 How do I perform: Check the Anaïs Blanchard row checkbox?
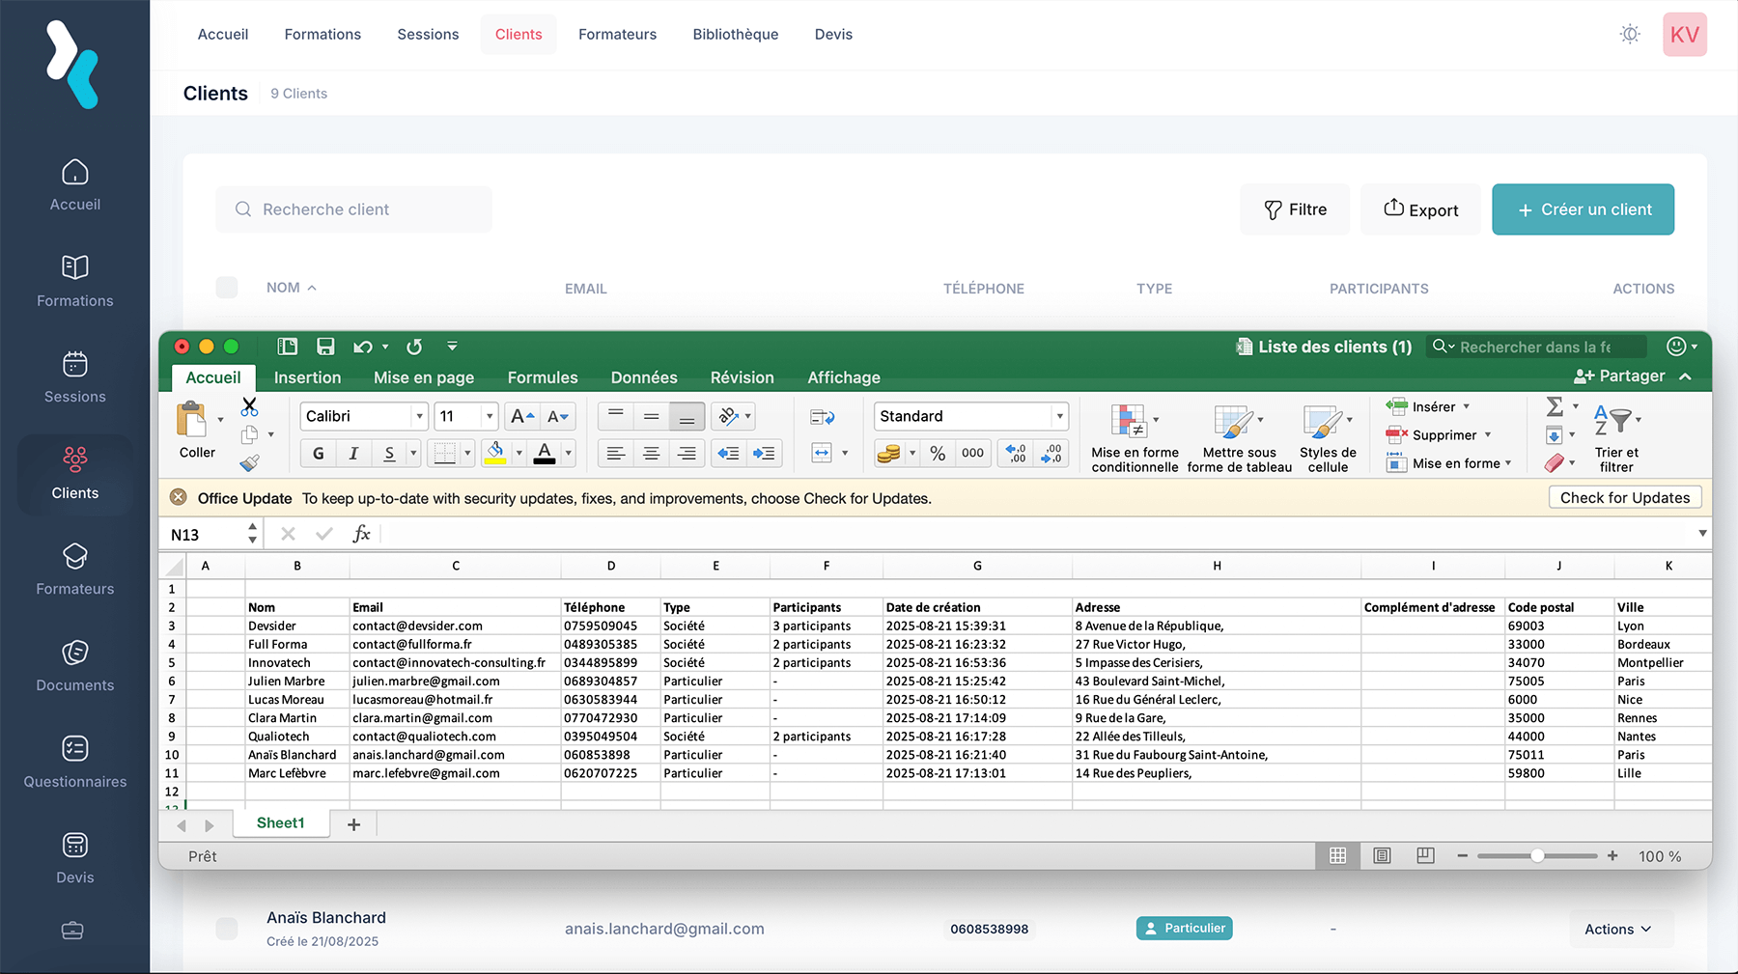click(x=227, y=929)
